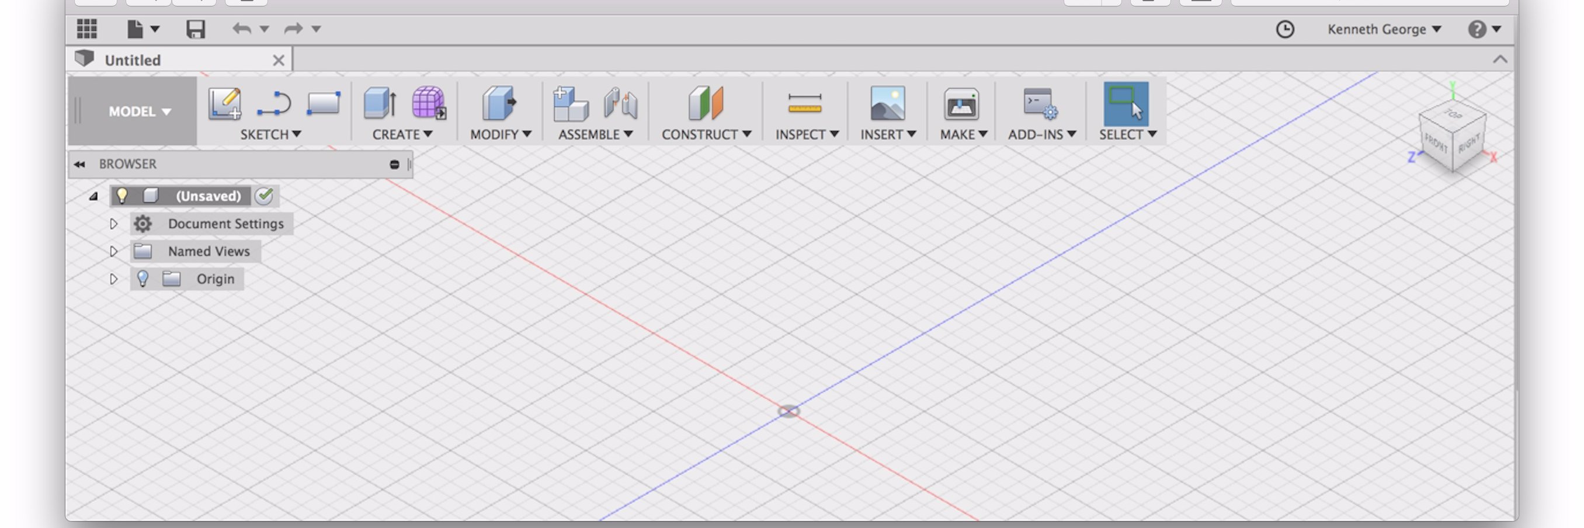The height and width of the screenshot is (528, 1584).
Task: Open the Scripts and Add-Ins icon
Action: pos(1040,103)
